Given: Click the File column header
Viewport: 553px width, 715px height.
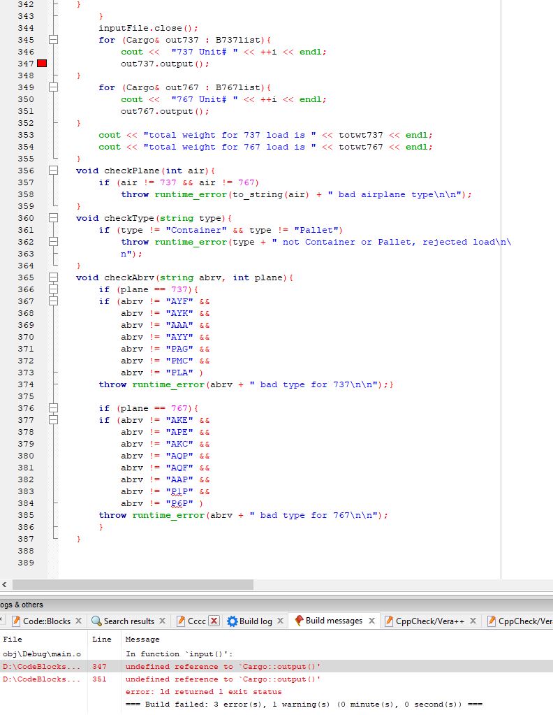Looking at the screenshot, I should point(13,640).
